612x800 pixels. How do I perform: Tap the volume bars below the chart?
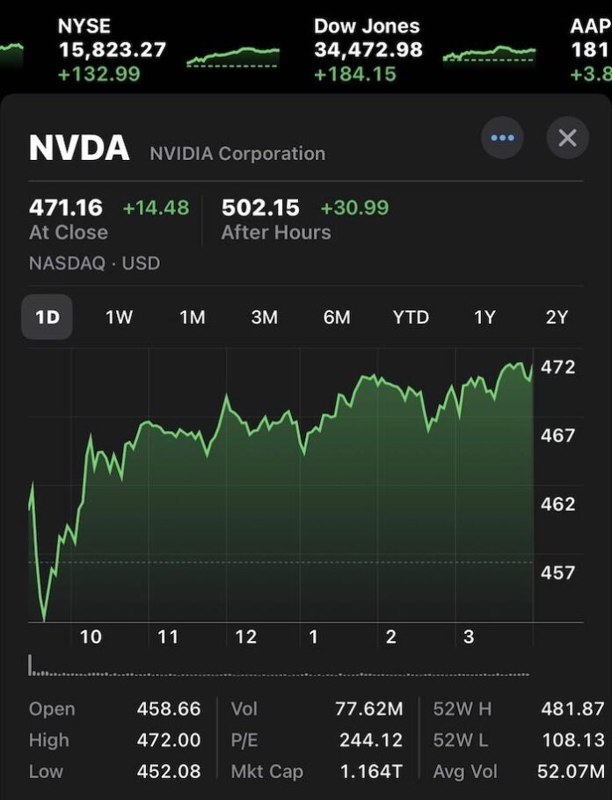[281, 671]
